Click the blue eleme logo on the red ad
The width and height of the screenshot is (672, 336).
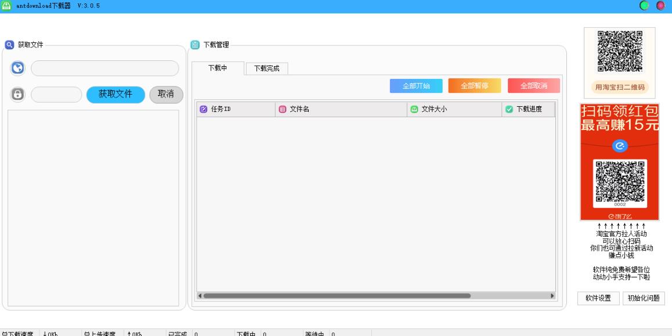(620, 146)
